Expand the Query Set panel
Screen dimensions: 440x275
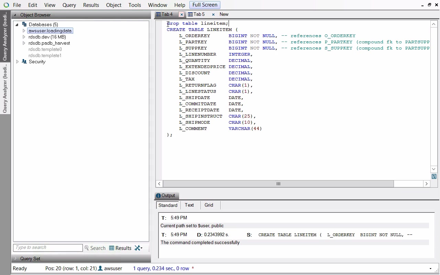(x=15, y=258)
